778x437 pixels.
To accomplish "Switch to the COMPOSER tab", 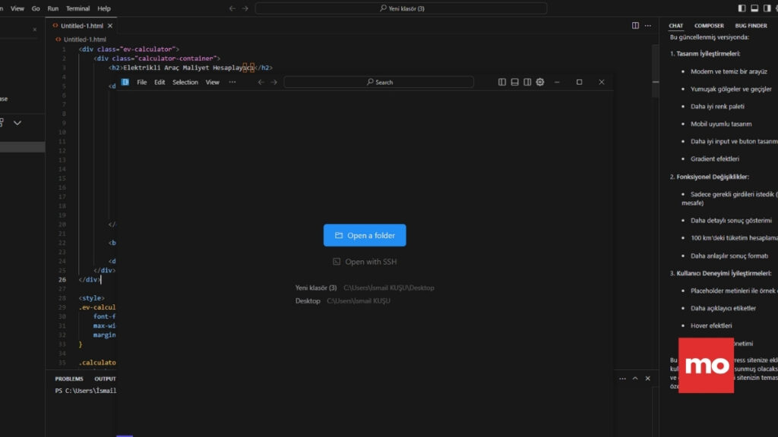I will 709,26.
